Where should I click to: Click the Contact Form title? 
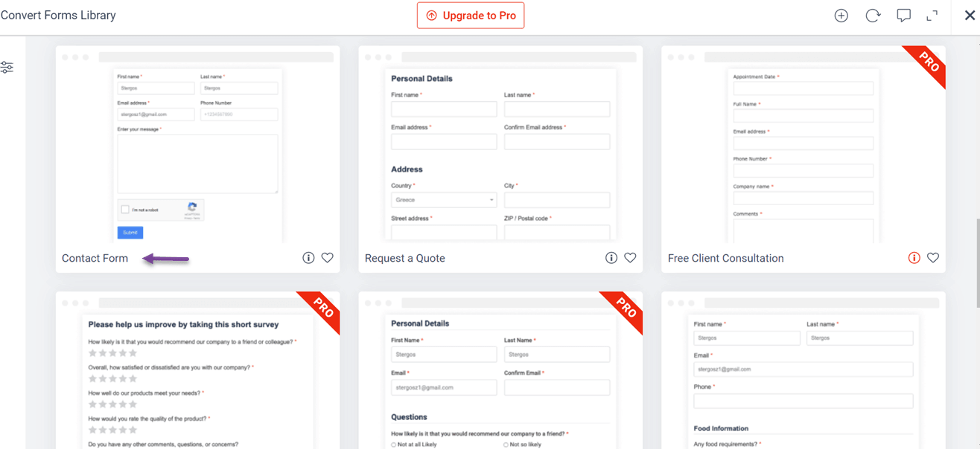click(x=95, y=259)
